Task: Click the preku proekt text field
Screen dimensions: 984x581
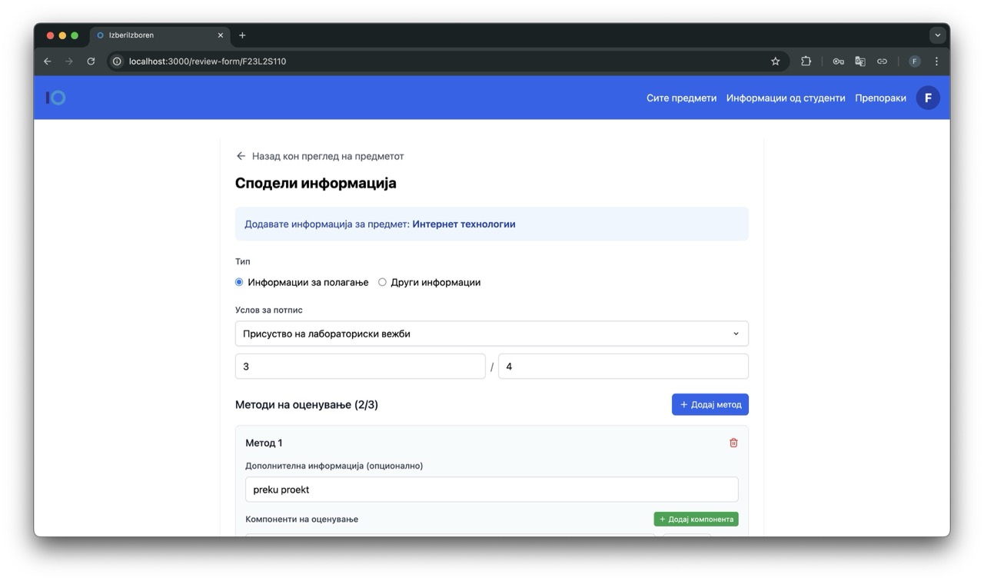Action: point(491,490)
